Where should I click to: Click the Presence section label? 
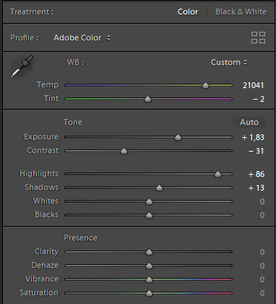tap(81, 238)
